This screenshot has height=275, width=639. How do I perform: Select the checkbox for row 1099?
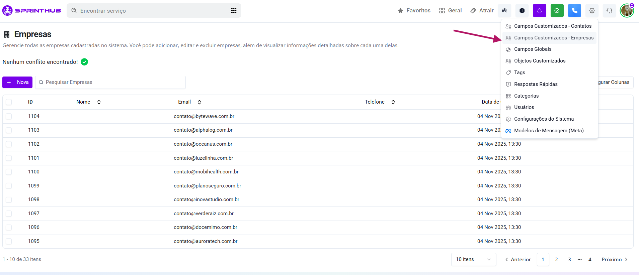[9, 186]
